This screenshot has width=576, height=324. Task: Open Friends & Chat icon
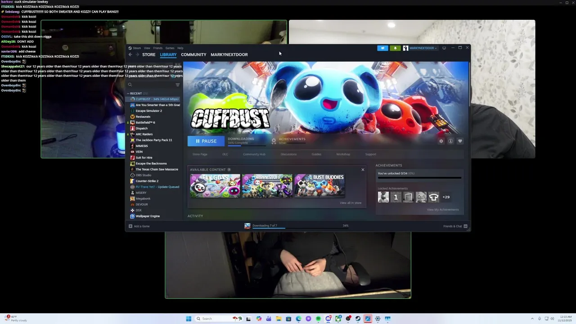click(x=465, y=226)
